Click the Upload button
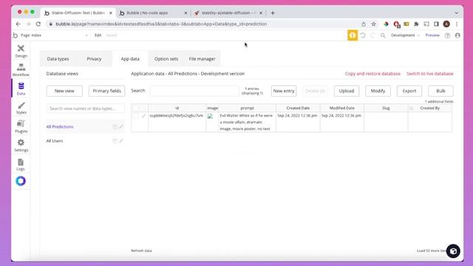This screenshot has height=266, width=473. [347, 91]
